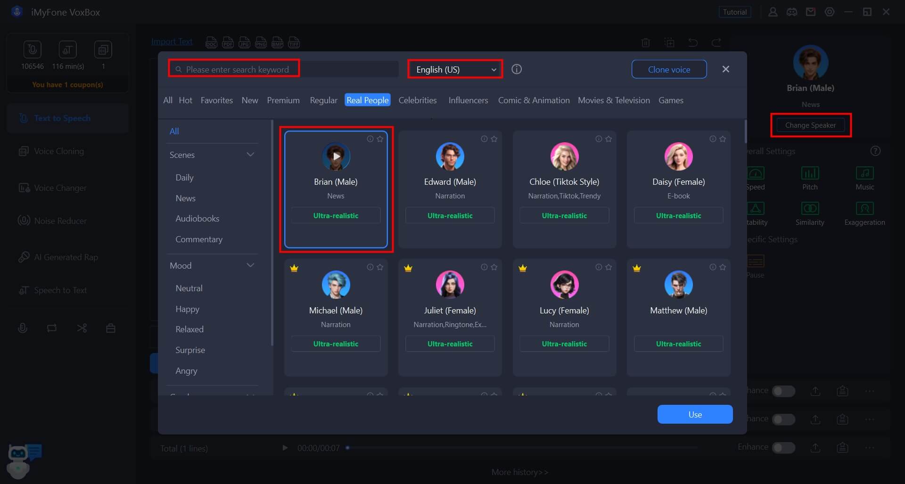Filter voices by Audiobooks scene

tap(197, 218)
